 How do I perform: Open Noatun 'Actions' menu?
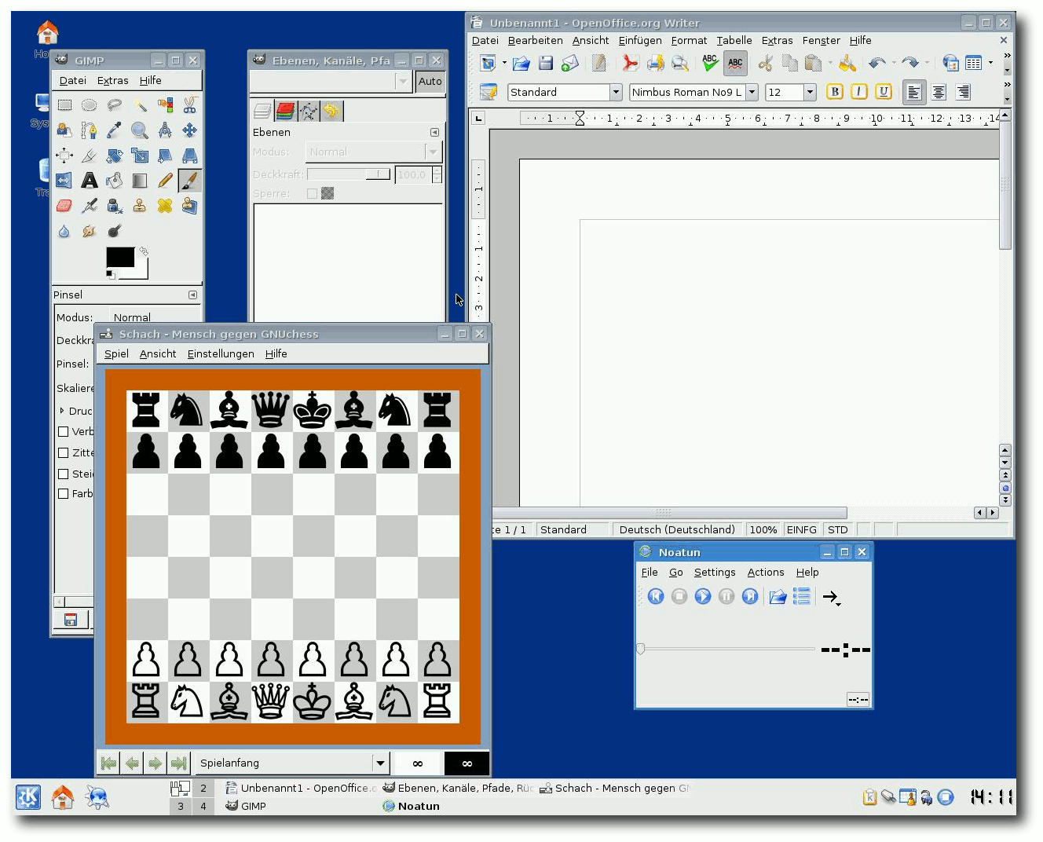(766, 572)
